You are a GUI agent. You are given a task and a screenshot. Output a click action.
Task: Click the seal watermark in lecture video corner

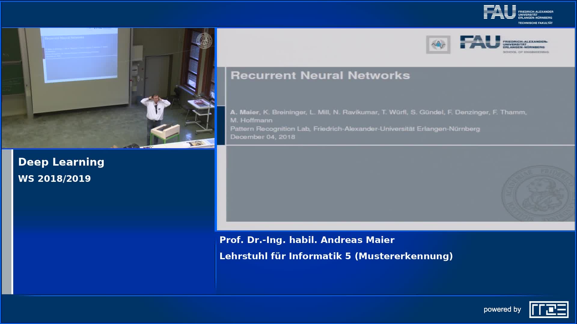point(204,40)
